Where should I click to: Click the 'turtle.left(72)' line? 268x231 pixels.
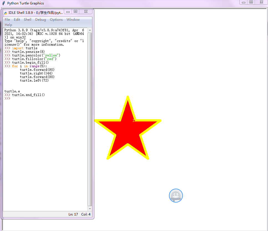34,81
